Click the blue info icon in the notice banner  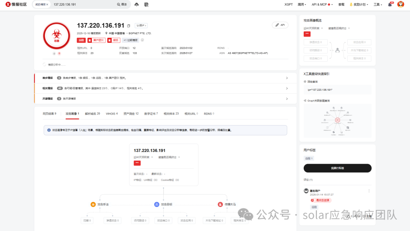click(49, 130)
